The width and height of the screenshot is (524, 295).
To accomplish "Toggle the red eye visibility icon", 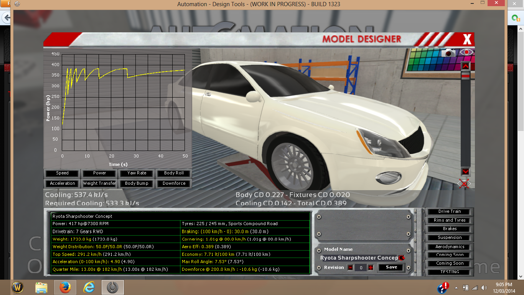I will click(467, 52).
